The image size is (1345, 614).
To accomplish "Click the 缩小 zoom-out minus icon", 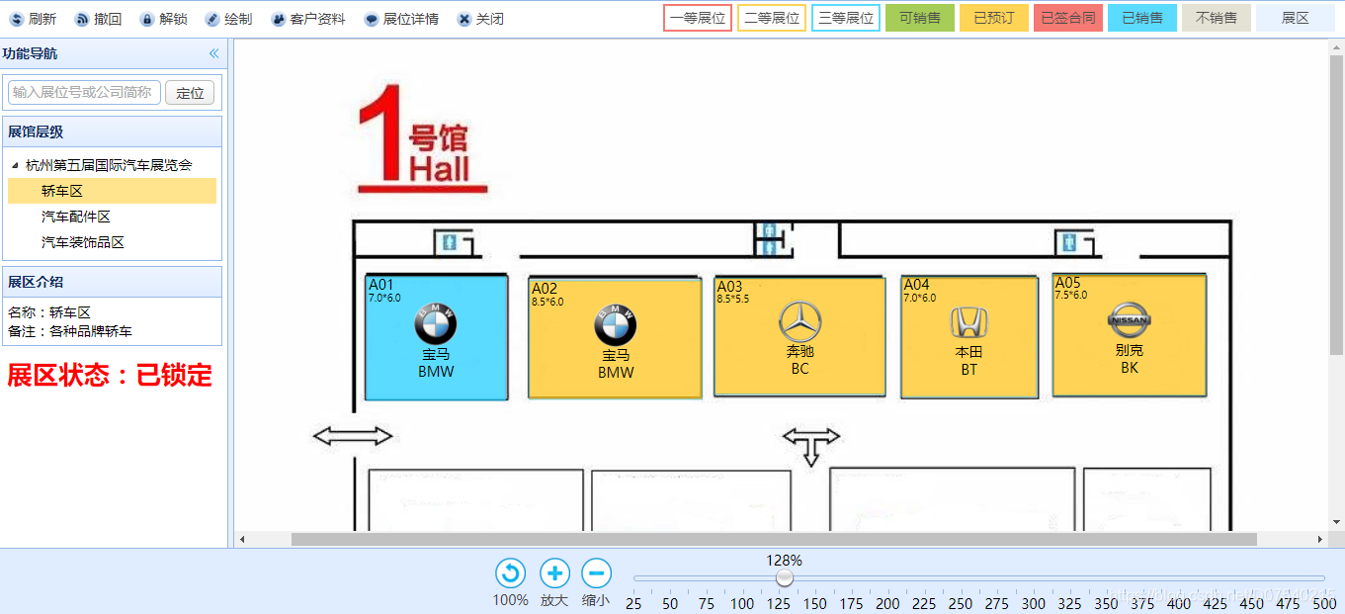I will [596, 573].
